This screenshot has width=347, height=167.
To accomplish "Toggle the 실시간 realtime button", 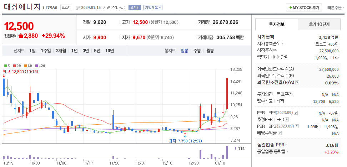I will [x=135, y=7].
